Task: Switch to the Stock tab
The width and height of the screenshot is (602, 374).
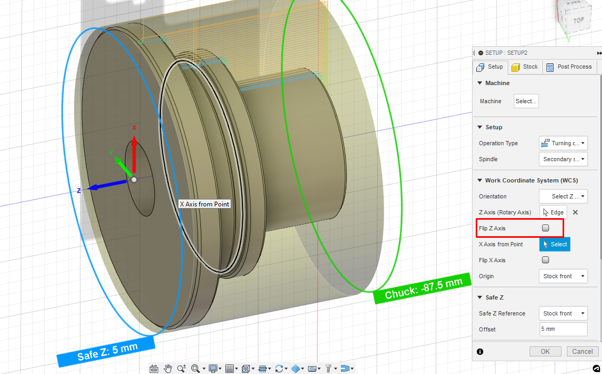Action: (524, 67)
